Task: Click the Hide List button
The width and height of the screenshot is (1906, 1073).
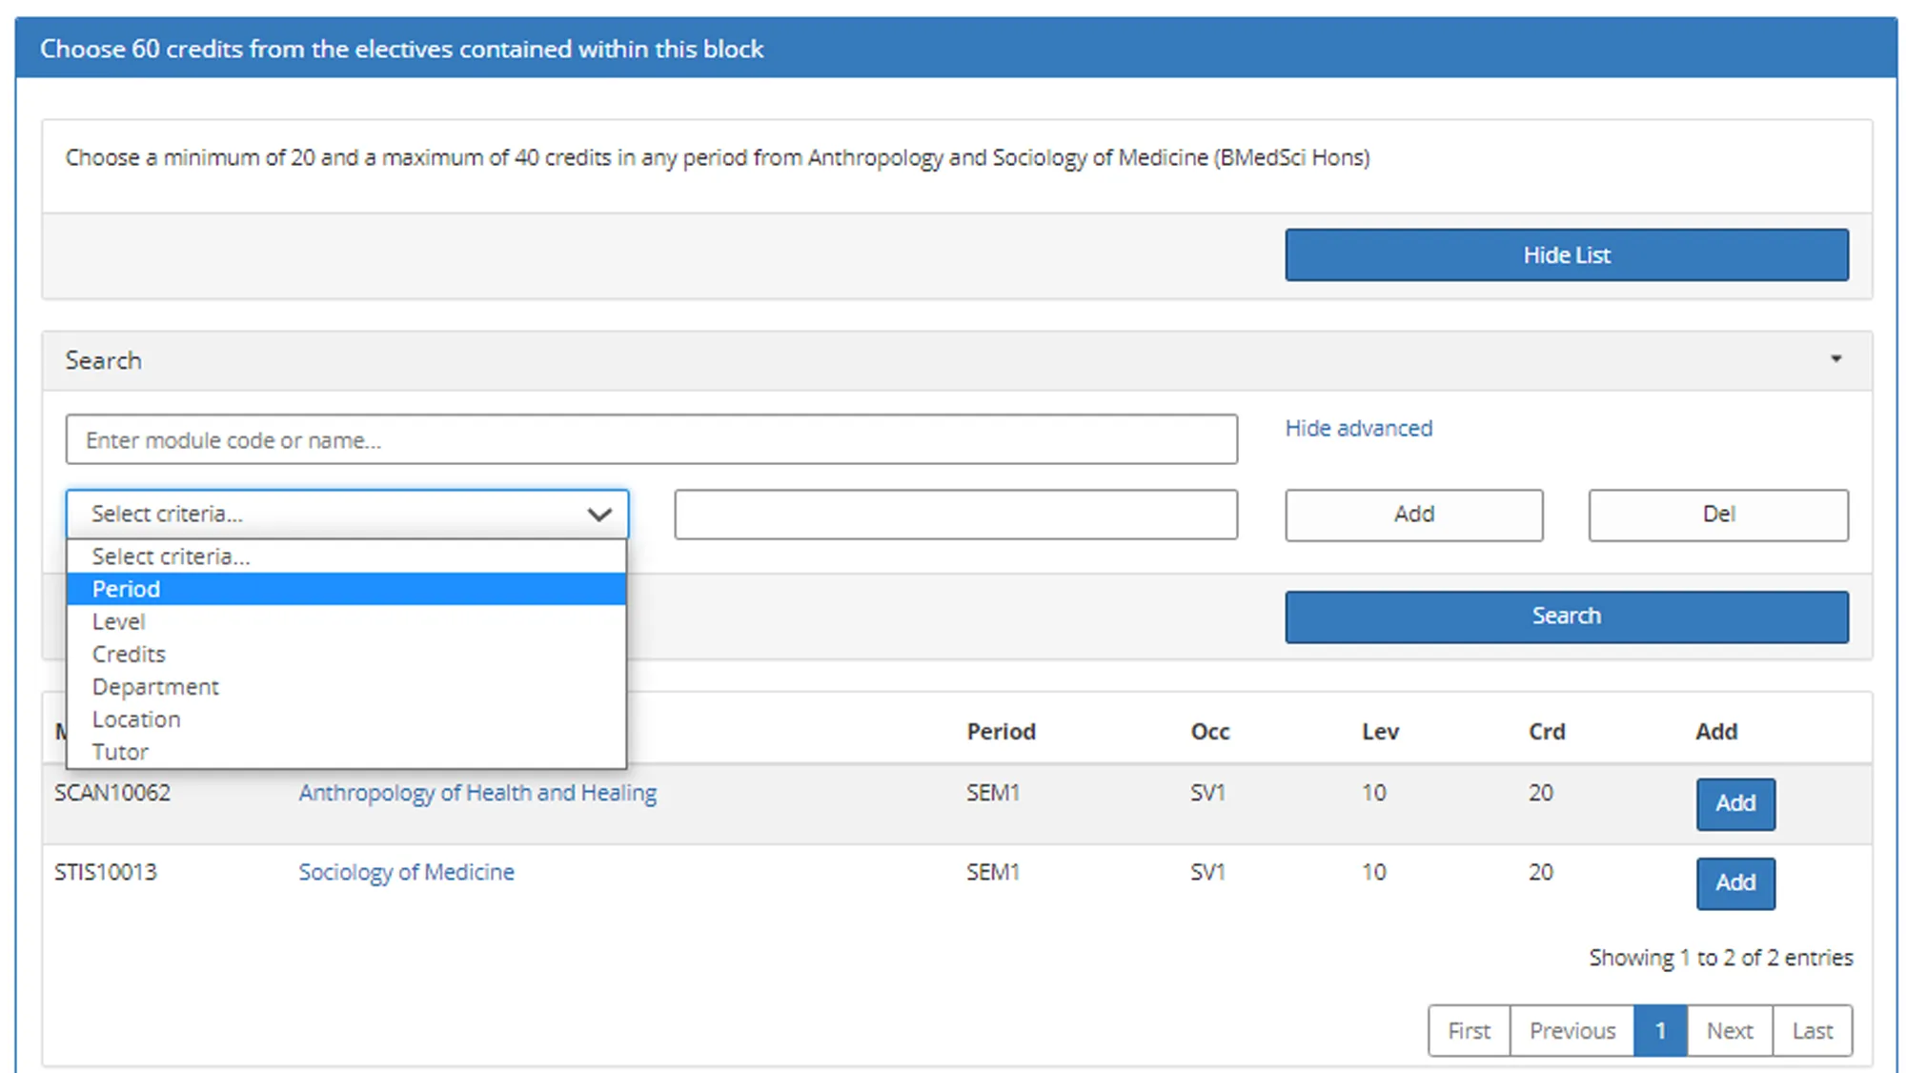Action: coord(1566,254)
